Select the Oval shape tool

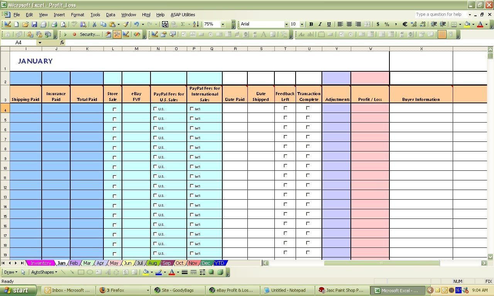(x=90, y=272)
